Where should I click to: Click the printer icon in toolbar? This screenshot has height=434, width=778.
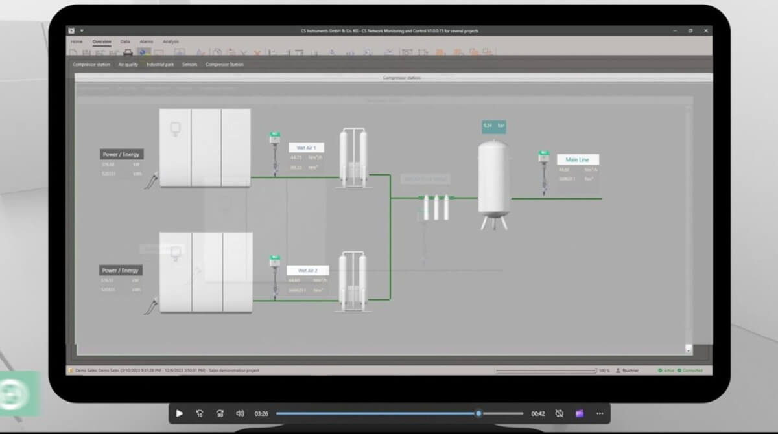pyautogui.click(x=128, y=52)
